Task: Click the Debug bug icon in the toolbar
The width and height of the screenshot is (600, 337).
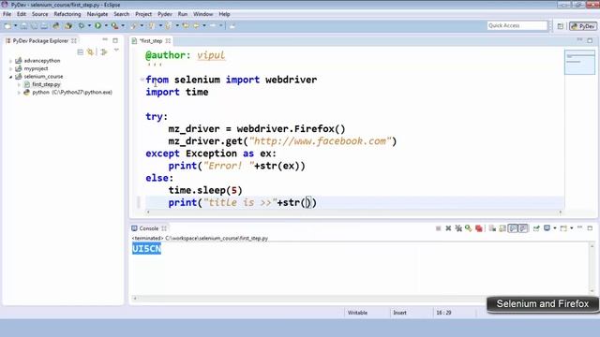Action: point(82,25)
